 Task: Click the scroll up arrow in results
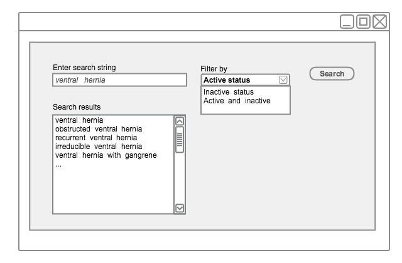(x=180, y=121)
